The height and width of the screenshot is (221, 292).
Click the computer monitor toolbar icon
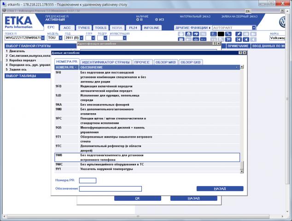pyautogui.click(x=213, y=34)
